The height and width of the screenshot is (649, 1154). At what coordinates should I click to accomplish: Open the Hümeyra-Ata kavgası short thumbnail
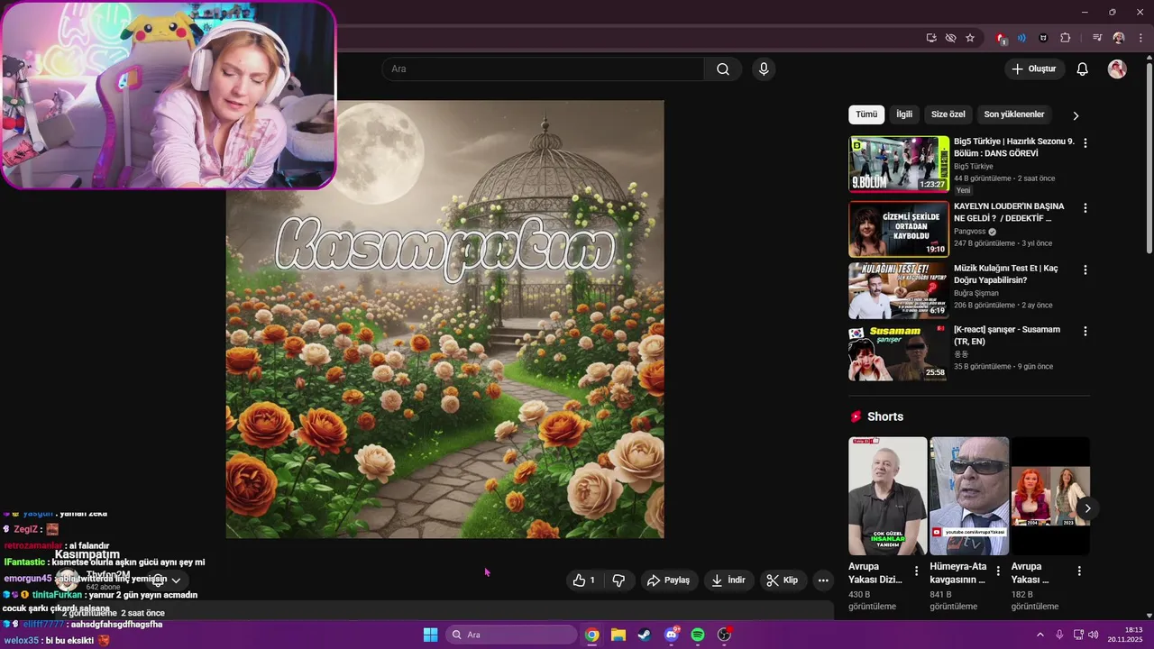point(969,496)
